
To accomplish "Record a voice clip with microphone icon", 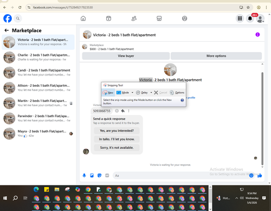I will point(84,175).
